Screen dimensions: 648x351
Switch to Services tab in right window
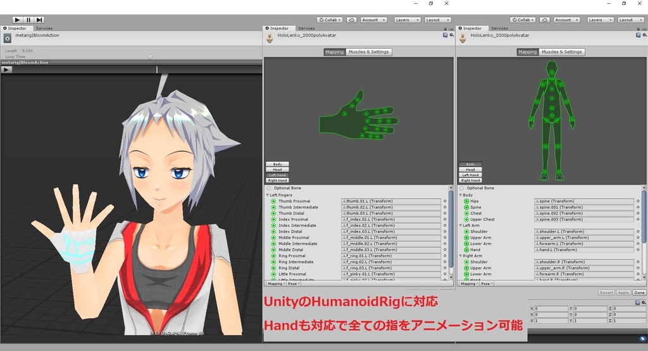pos(499,28)
